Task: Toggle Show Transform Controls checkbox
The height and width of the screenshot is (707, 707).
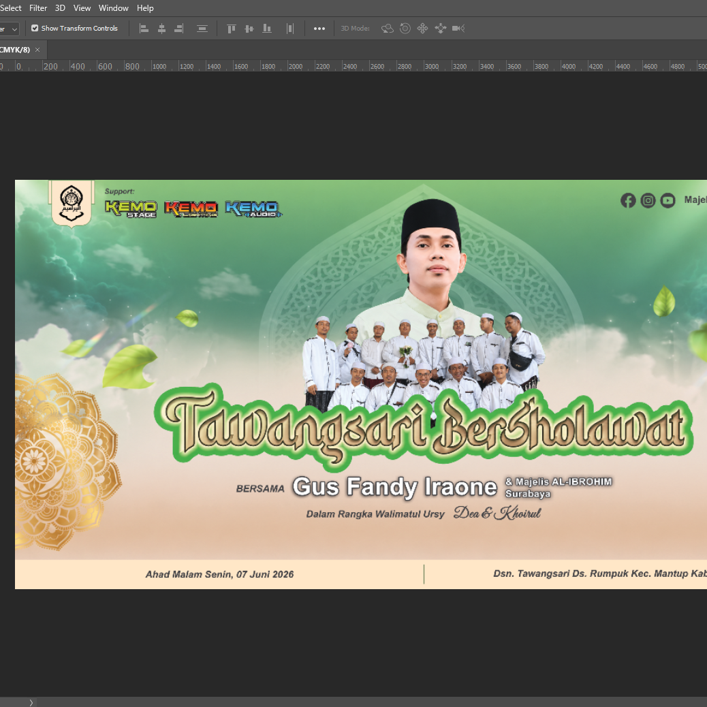Action: tap(35, 28)
